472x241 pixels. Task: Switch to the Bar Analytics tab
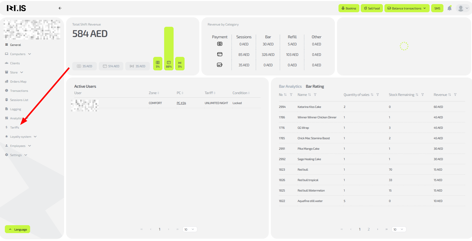(290, 86)
